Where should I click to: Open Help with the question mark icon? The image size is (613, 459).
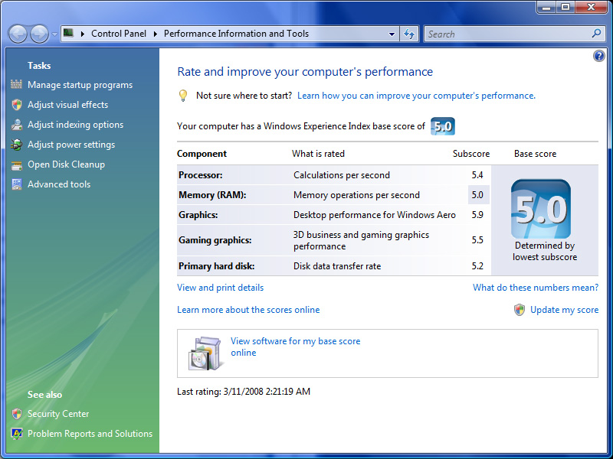click(x=598, y=56)
